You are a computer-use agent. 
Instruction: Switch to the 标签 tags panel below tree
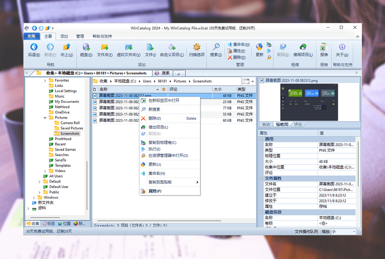(49, 223)
